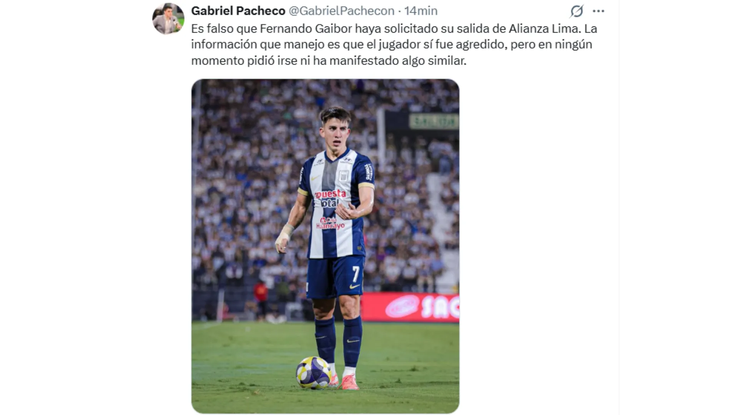The width and height of the screenshot is (738, 415).
Task: Click the soccer ball in the photo
Action: (314, 372)
